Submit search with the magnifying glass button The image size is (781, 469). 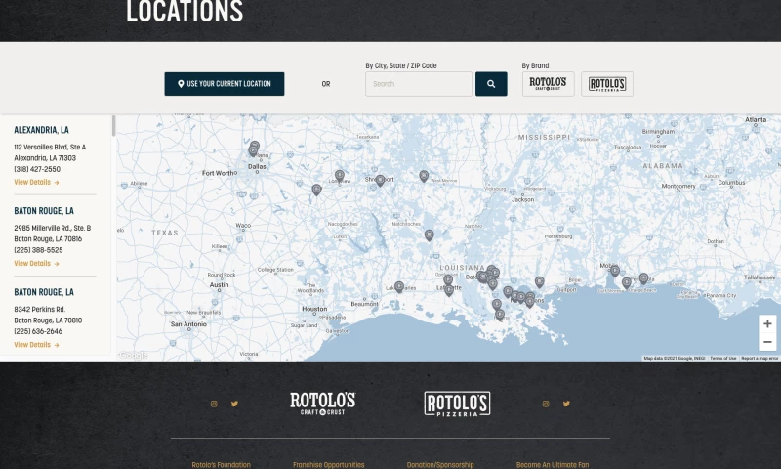tap(491, 84)
